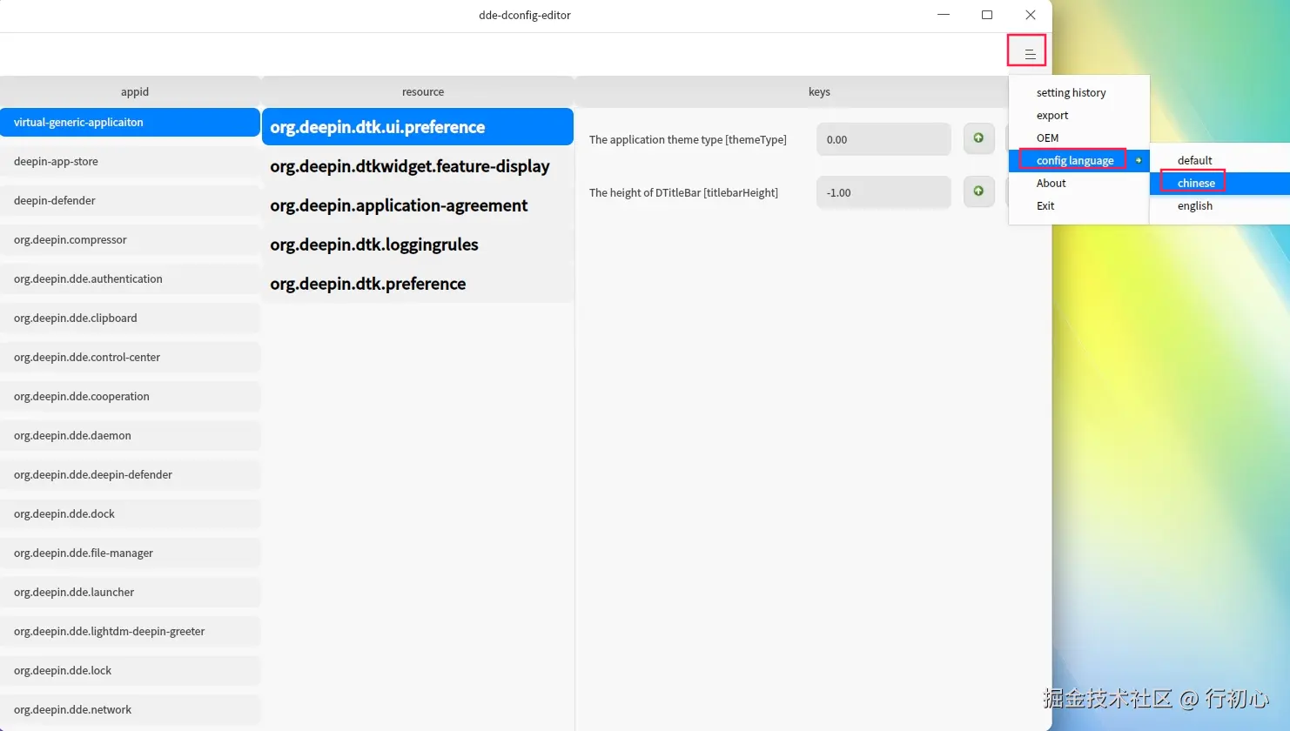Viewport: 1290px width, 731px height.
Task: Select org.deepin.dtkwidget.feature-display resource
Action: click(410, 165)
